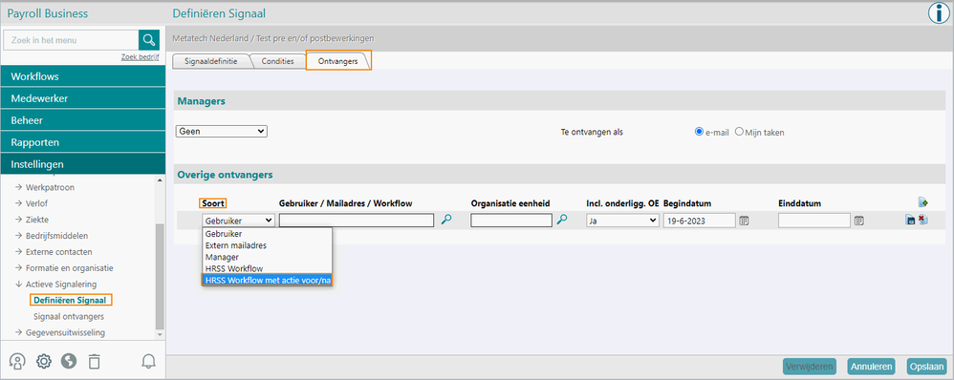The image size is (954, 380).
Task: Choose HRSS Workflow met actie voor/na
Action: (x=267, y=280)
